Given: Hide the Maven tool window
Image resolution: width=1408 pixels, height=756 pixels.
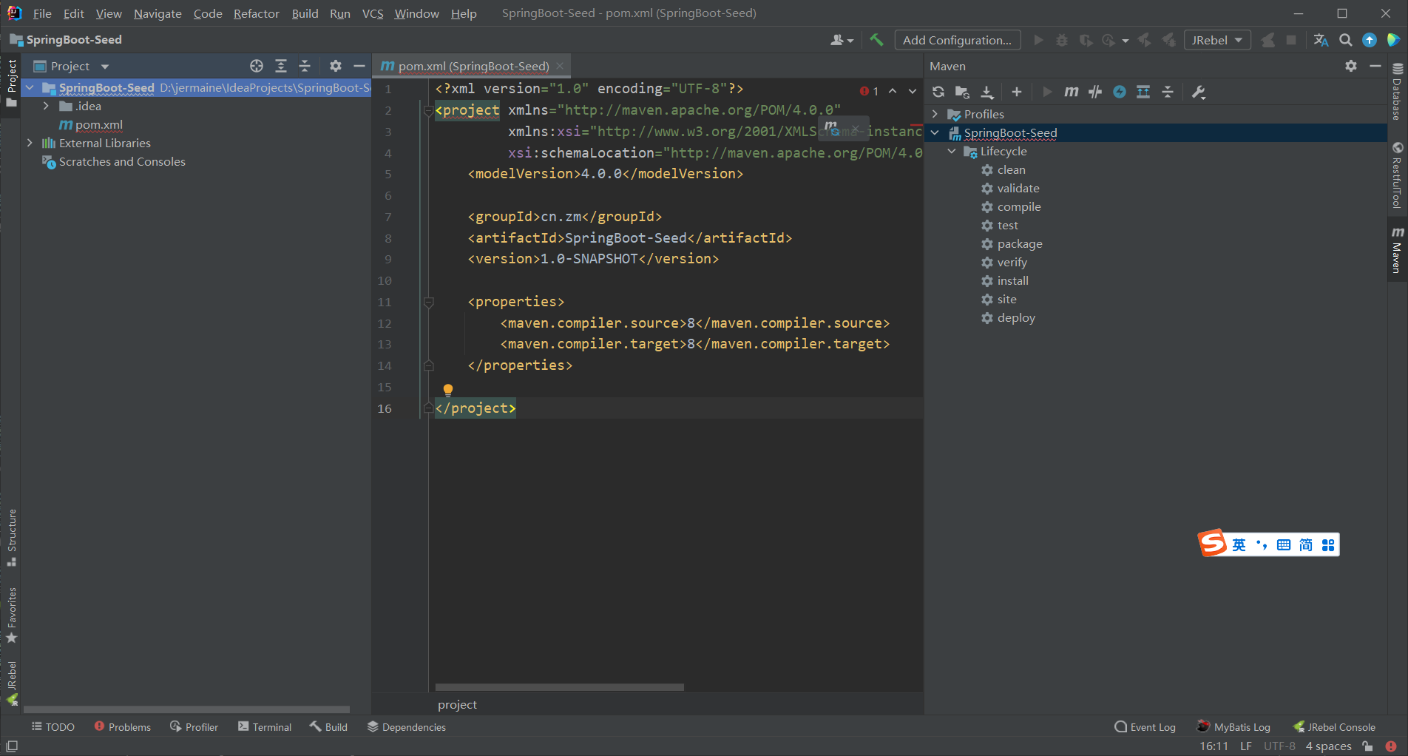Looking at the screenshot, I should [1375, 66].
